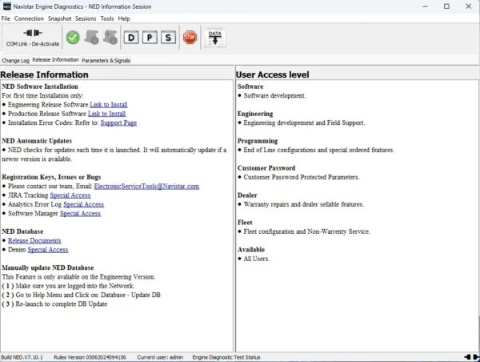
Task: Click the Programming access level heading
Action: (258, 141)
